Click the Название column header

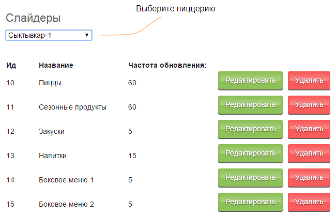(x=56, y=65)
